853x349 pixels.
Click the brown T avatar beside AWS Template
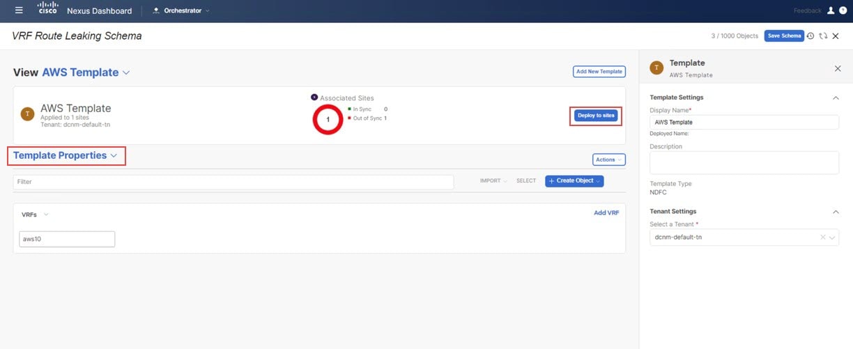pyautogui.click(x=27, y=114)
